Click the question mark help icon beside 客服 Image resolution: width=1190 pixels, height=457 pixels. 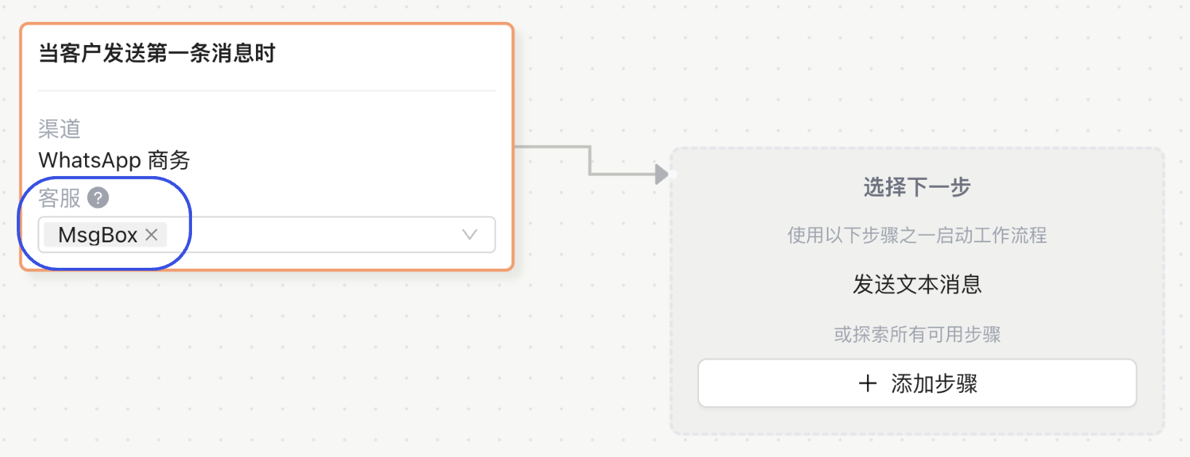[97, 198]
